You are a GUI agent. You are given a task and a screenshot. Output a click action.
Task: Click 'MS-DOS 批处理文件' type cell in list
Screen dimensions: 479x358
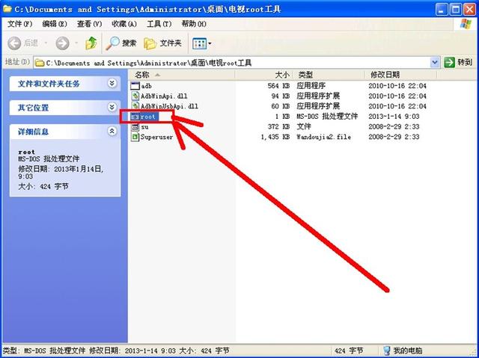tap(327, 117)
